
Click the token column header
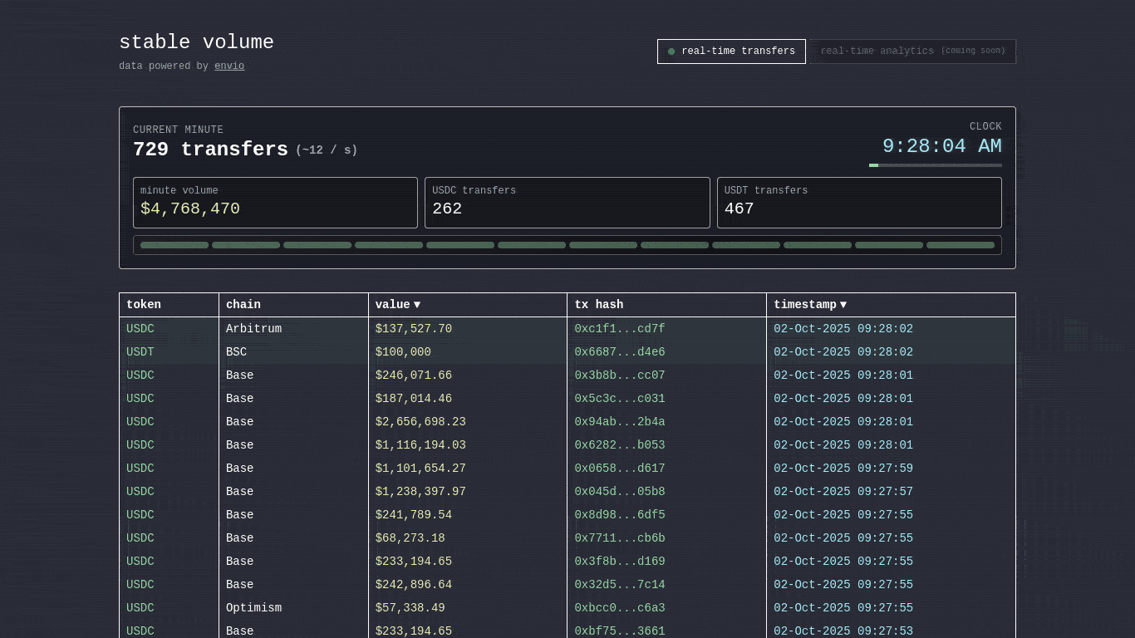pyautogui.click(x=144, y=305)
